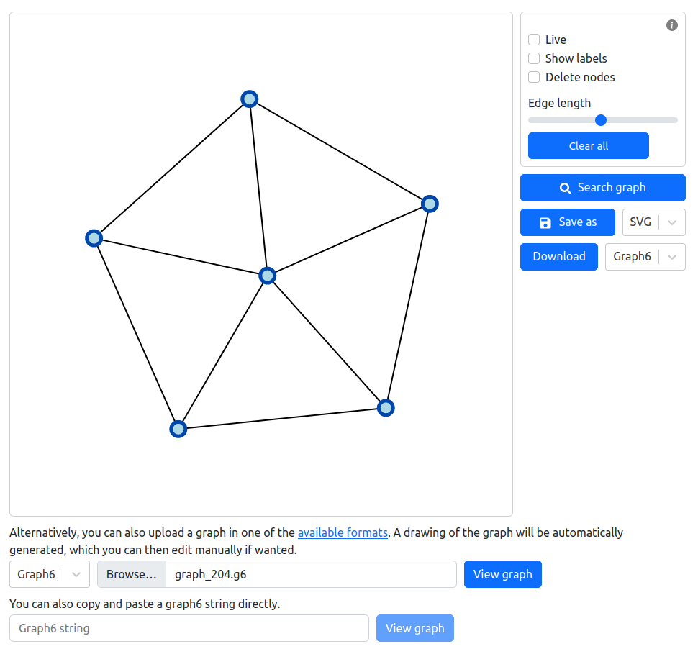Expand the Graph6 upload format dropdown
The width and height of the screenshot is (698, 649).
[x=50, y=574]
